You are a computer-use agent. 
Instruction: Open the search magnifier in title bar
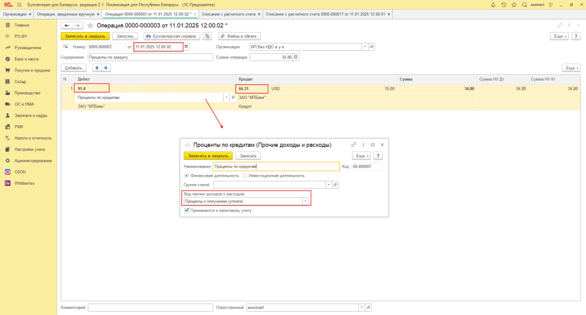click(524, 5)
